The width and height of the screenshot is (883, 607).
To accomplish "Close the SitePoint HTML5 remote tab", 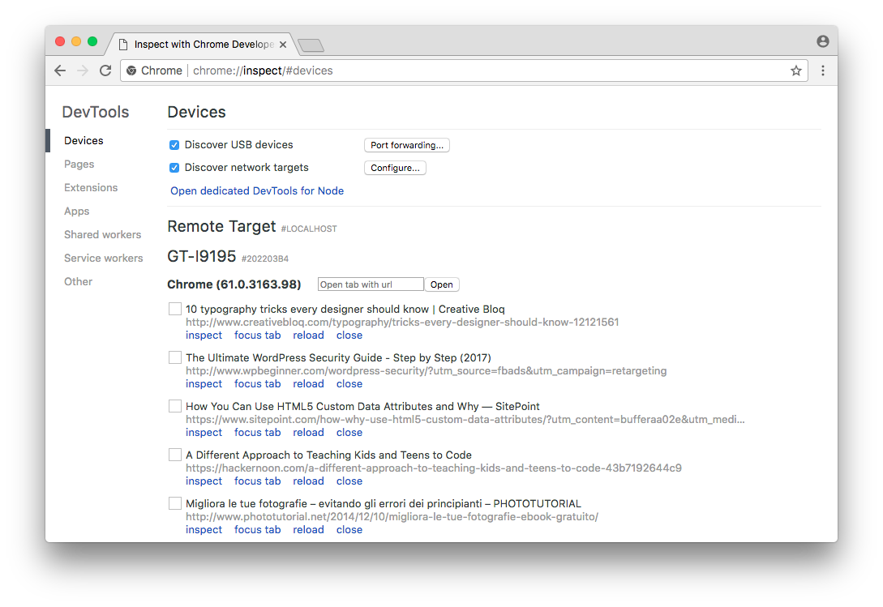I will 349,433.
